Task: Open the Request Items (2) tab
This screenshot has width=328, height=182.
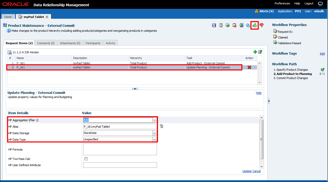Action: pyautogui.click(x=19, y=43)
